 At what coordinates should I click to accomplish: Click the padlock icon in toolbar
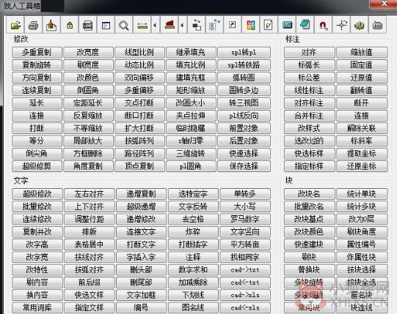(70, 26)
